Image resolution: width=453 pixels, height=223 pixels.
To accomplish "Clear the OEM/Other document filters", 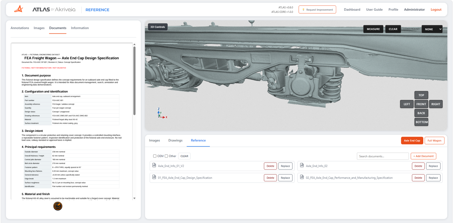I will click(184, 156).
